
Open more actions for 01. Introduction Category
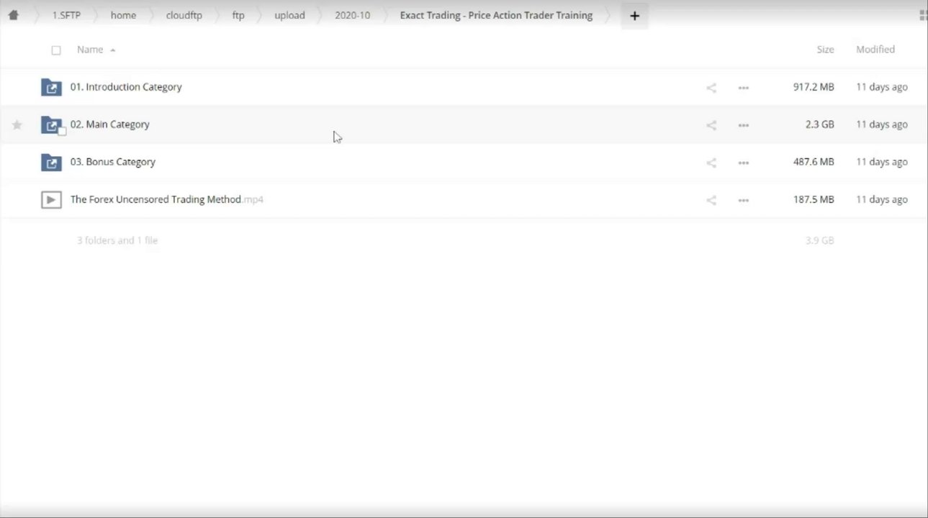click(744, 88)
